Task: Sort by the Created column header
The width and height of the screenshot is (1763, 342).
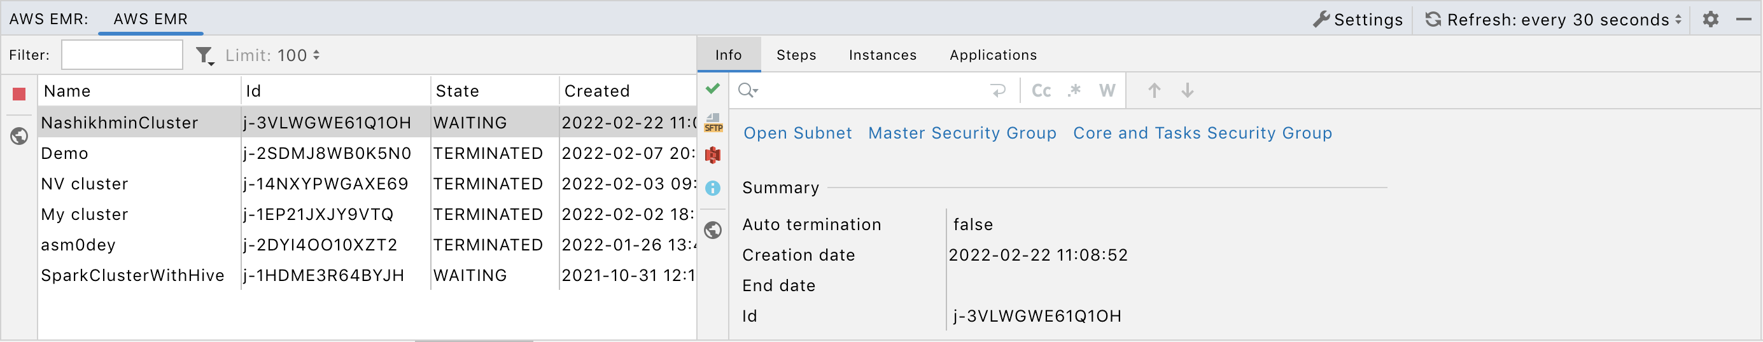Action: 628,91
